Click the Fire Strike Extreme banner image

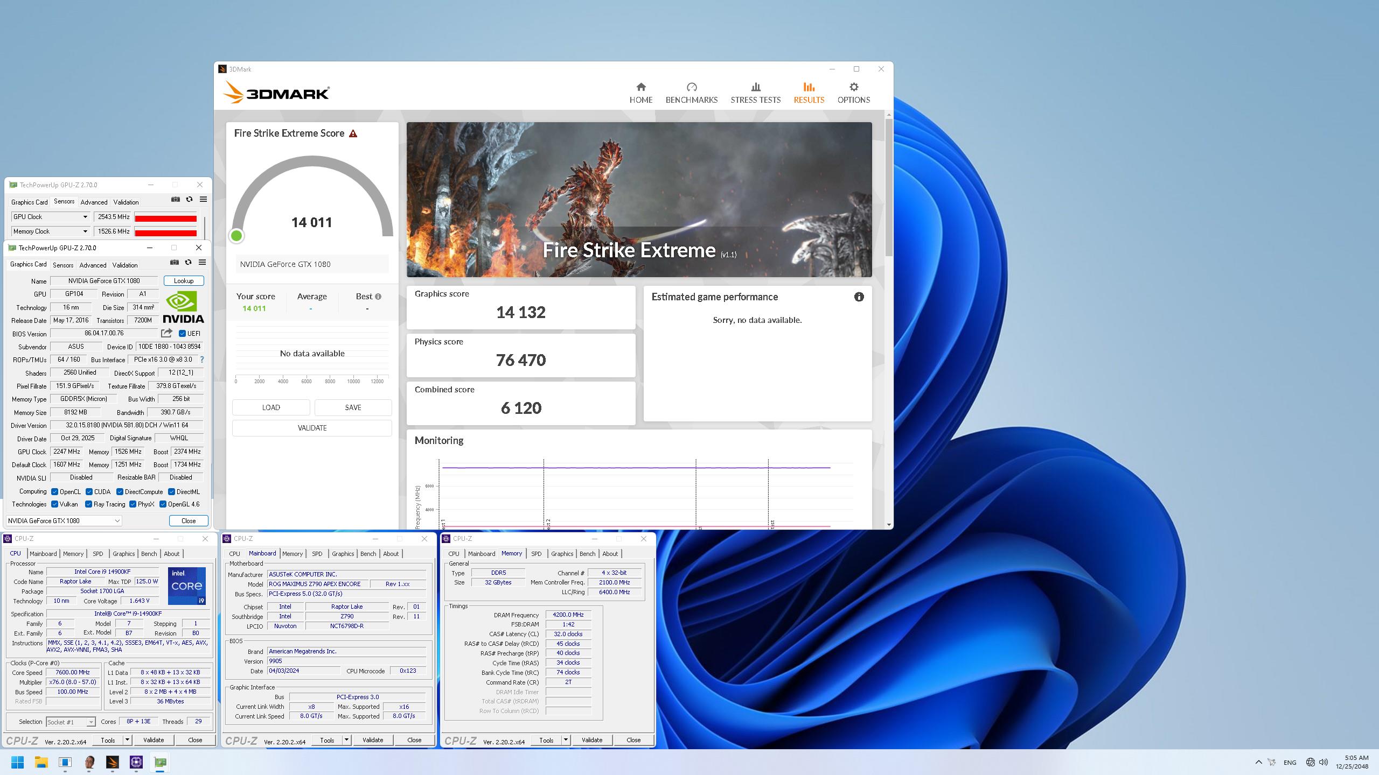pyautogui.click(x=639, y=200)
